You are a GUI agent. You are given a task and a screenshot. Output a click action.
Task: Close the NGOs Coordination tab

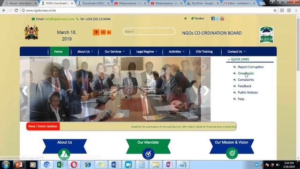(72, 3)
